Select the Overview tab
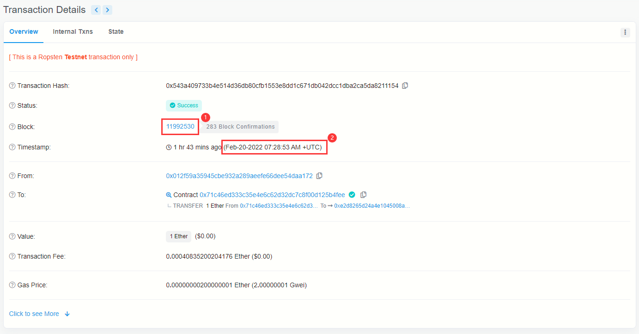This screenshot has height=334, width=639. (x=24, y=31)
